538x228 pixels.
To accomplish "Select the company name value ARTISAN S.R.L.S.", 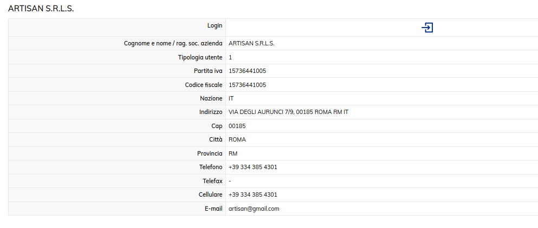I will click(251, 43).
